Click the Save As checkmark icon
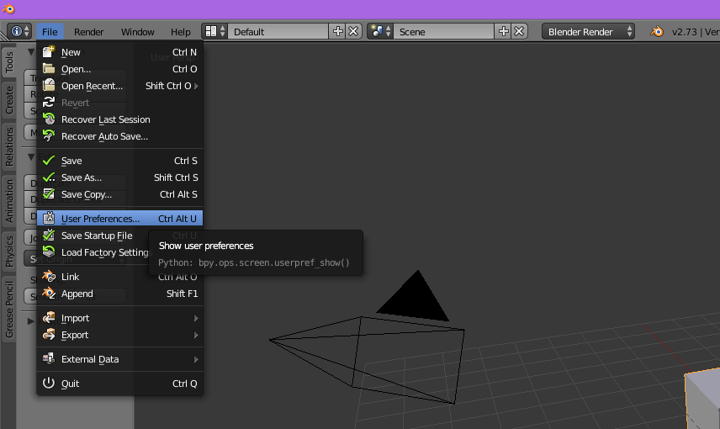Screen dimensions: 720x429 [x=49, y=177]
